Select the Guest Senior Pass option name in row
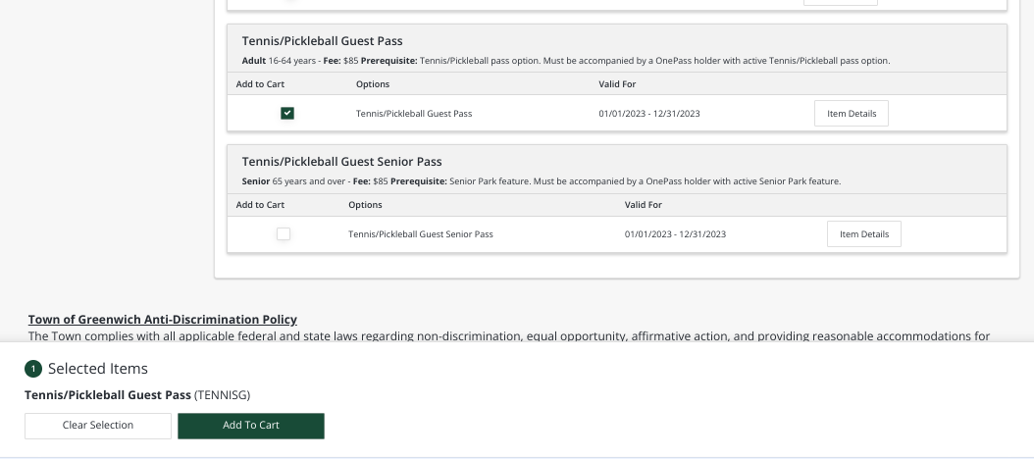 tap(420, 234)
